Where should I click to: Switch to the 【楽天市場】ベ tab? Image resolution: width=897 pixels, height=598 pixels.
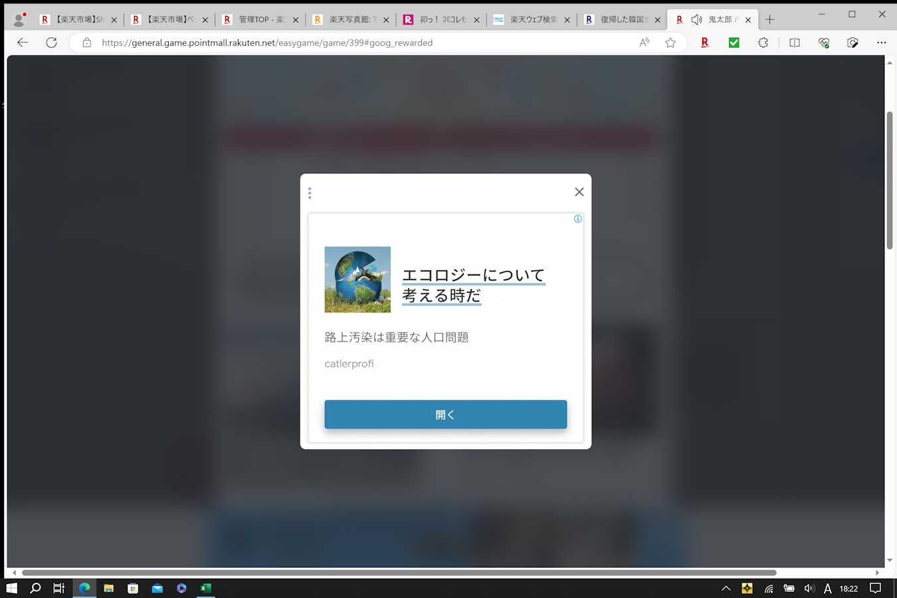click(169, 20)
